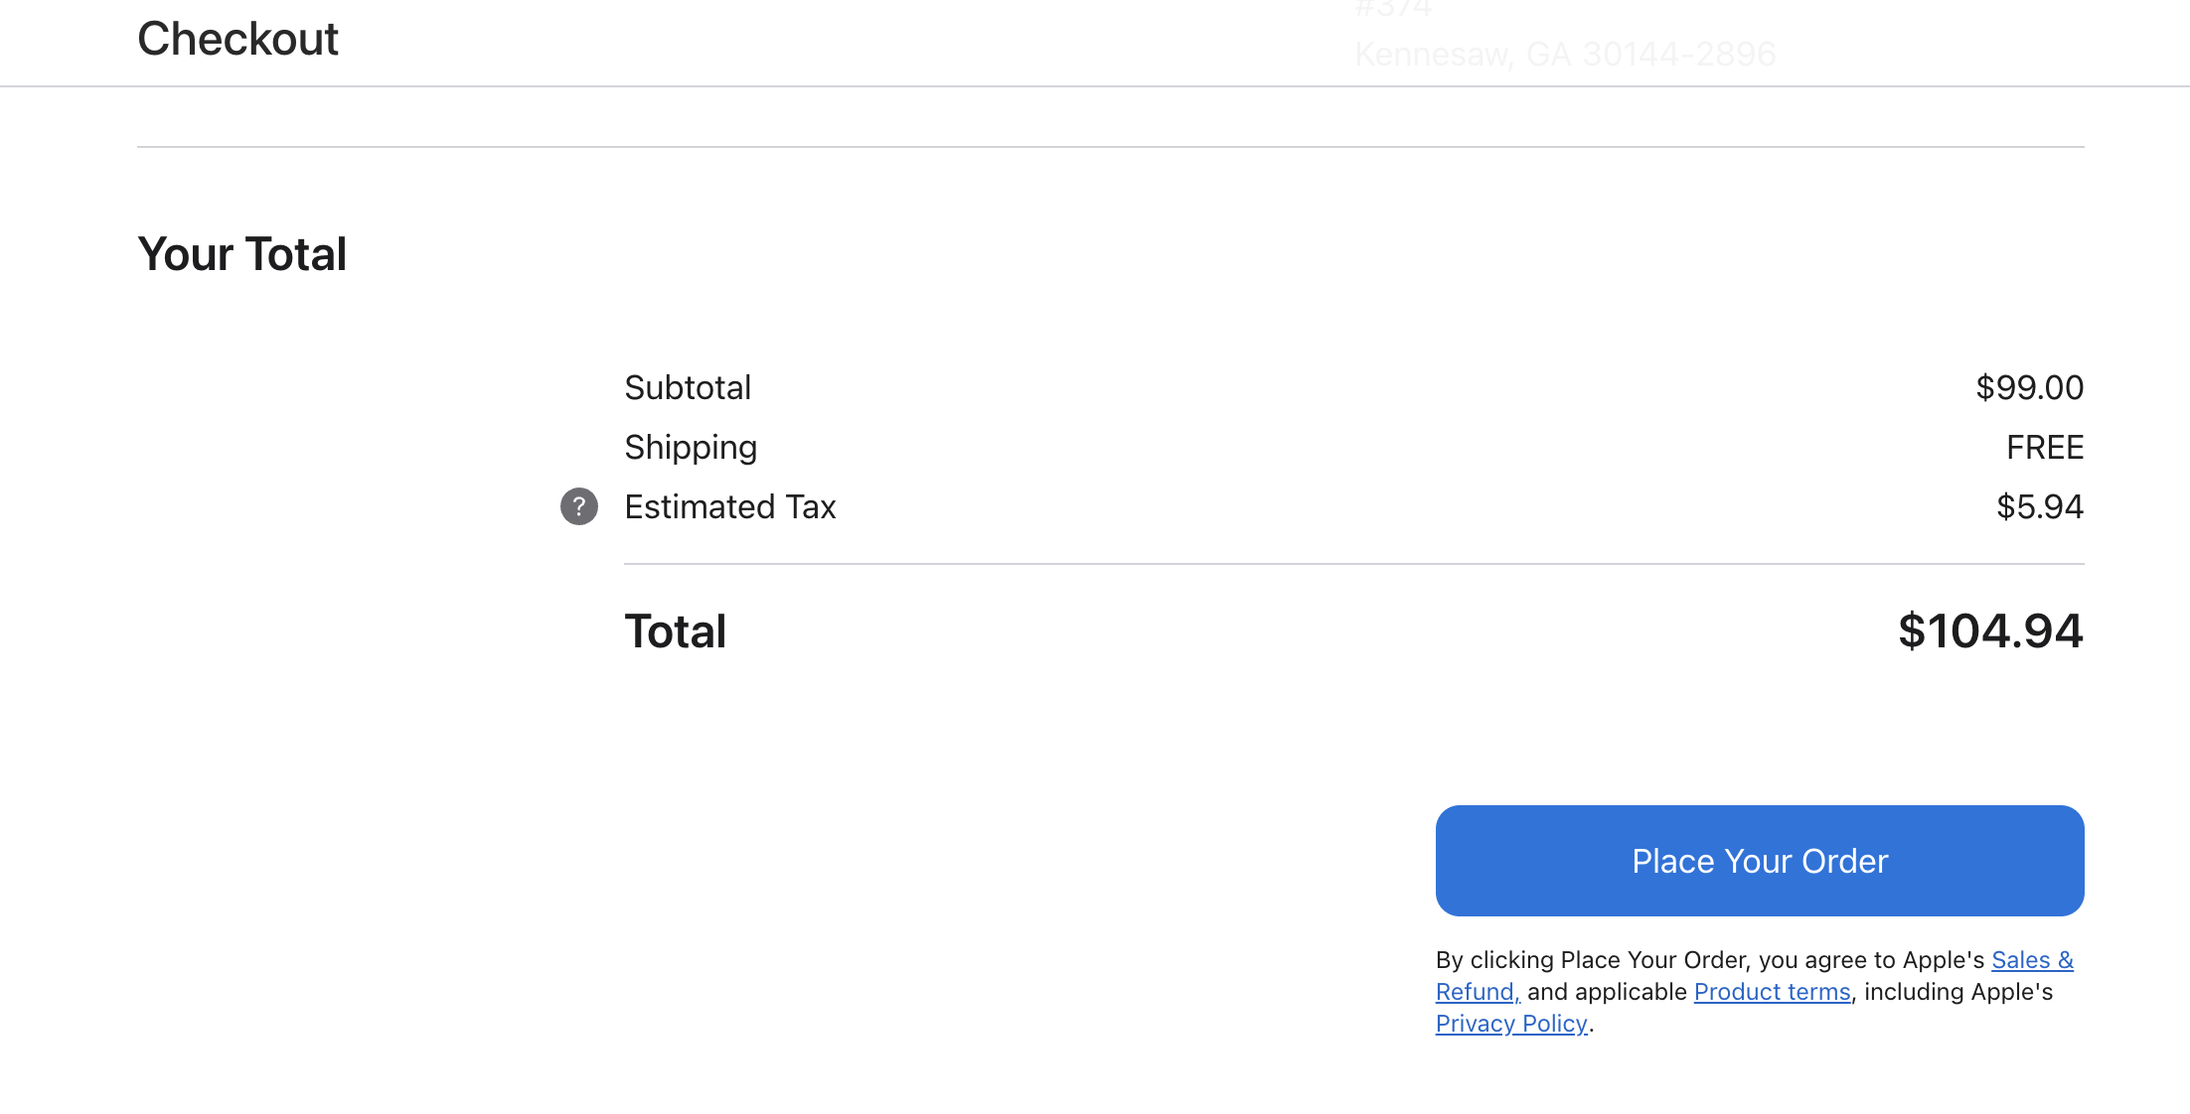2190x1114 pixels.
Task: Click the $5.94 tax amount
Action: point(2040,506)
